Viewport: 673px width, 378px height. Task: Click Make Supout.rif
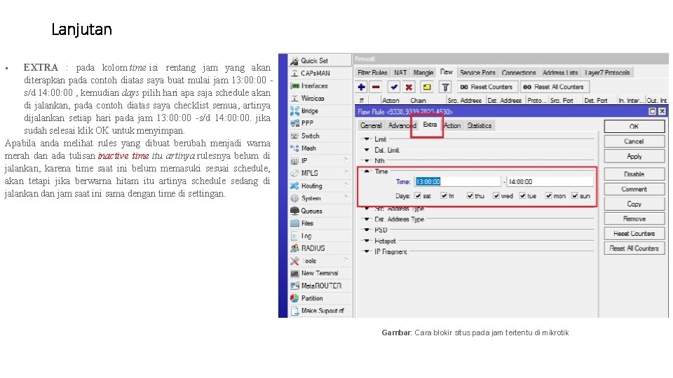point(320,310)
